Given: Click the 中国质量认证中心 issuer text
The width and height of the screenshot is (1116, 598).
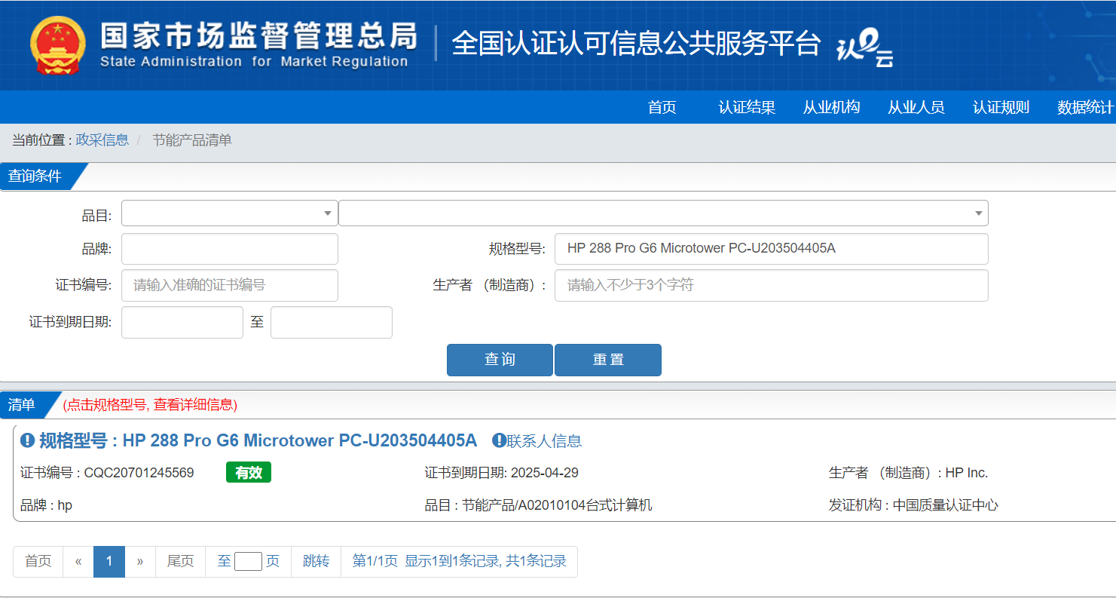Looking at the screenshot, I should [x=946, y=505].
